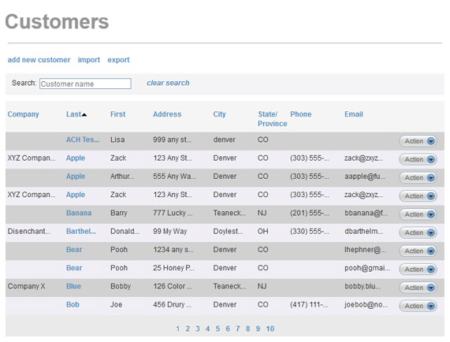Sort table by Company column
The image size is (450, 342).
tap(23, 114)
